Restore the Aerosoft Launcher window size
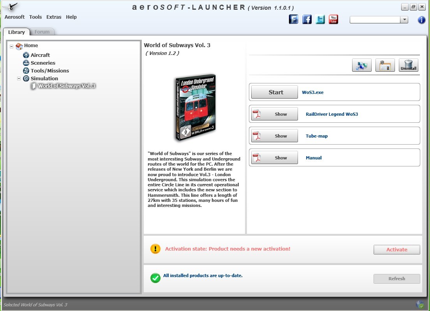 pos(413,7)
